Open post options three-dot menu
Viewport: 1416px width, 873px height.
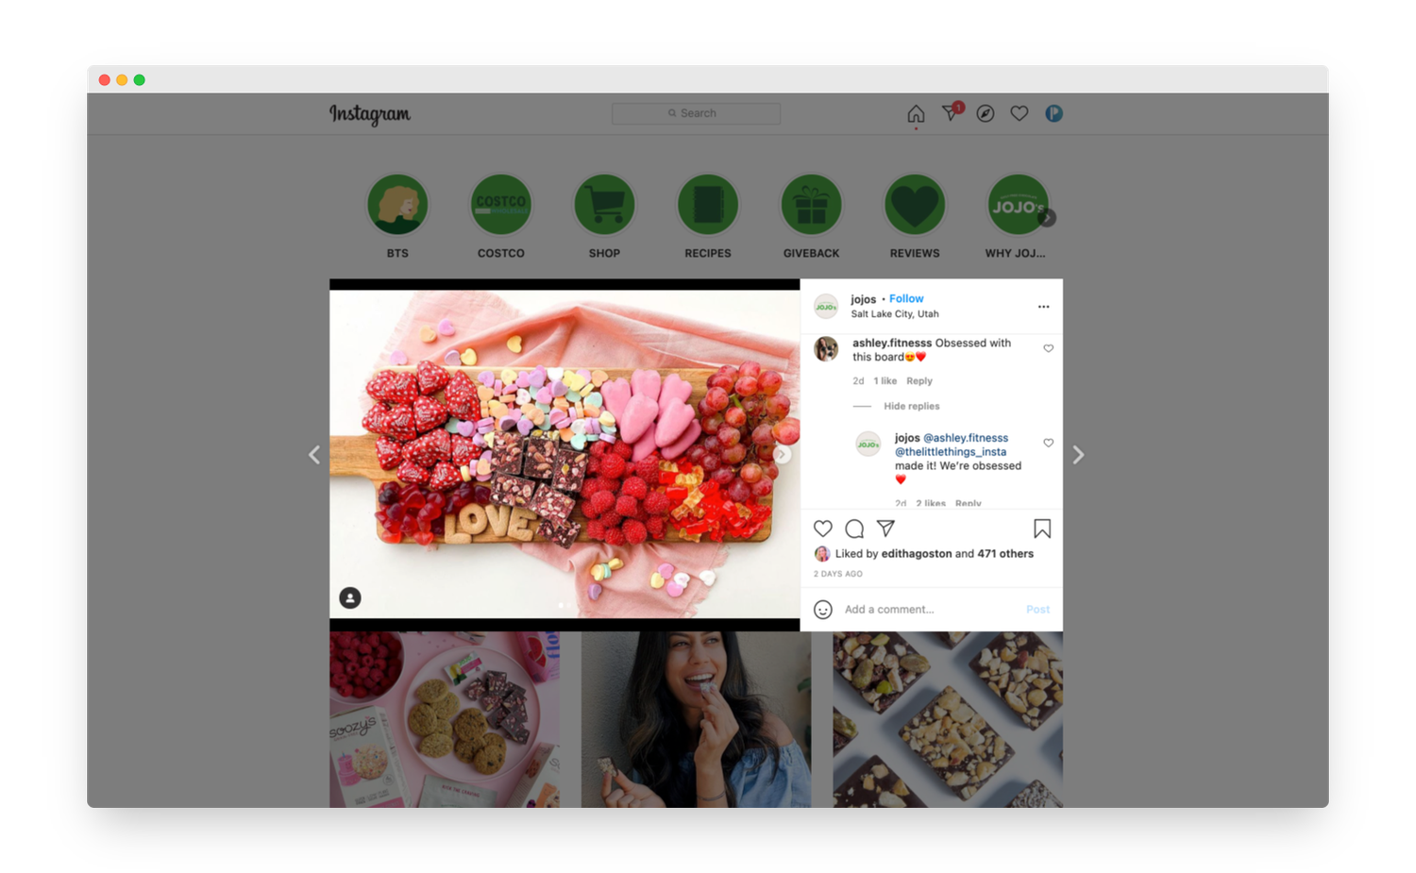pyautogui.click(x=1043, y=307)
